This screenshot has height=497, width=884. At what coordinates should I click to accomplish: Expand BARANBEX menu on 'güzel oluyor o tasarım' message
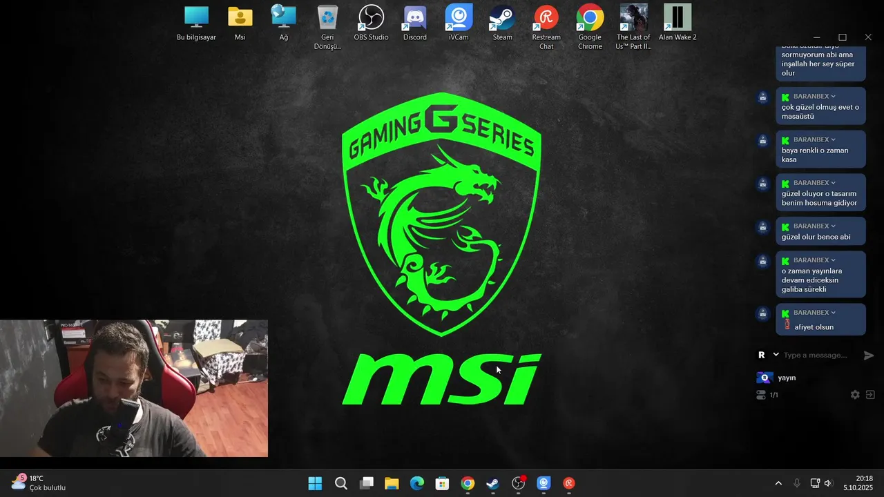(833, 184)
